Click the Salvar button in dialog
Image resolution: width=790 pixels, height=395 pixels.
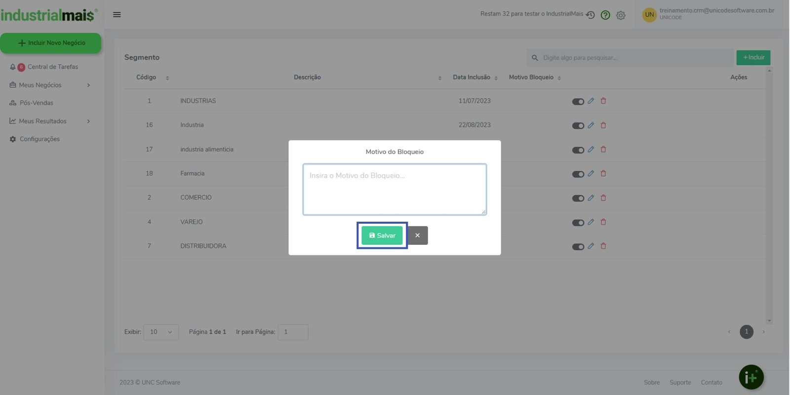pyautogui.click(x=382, y=236)
